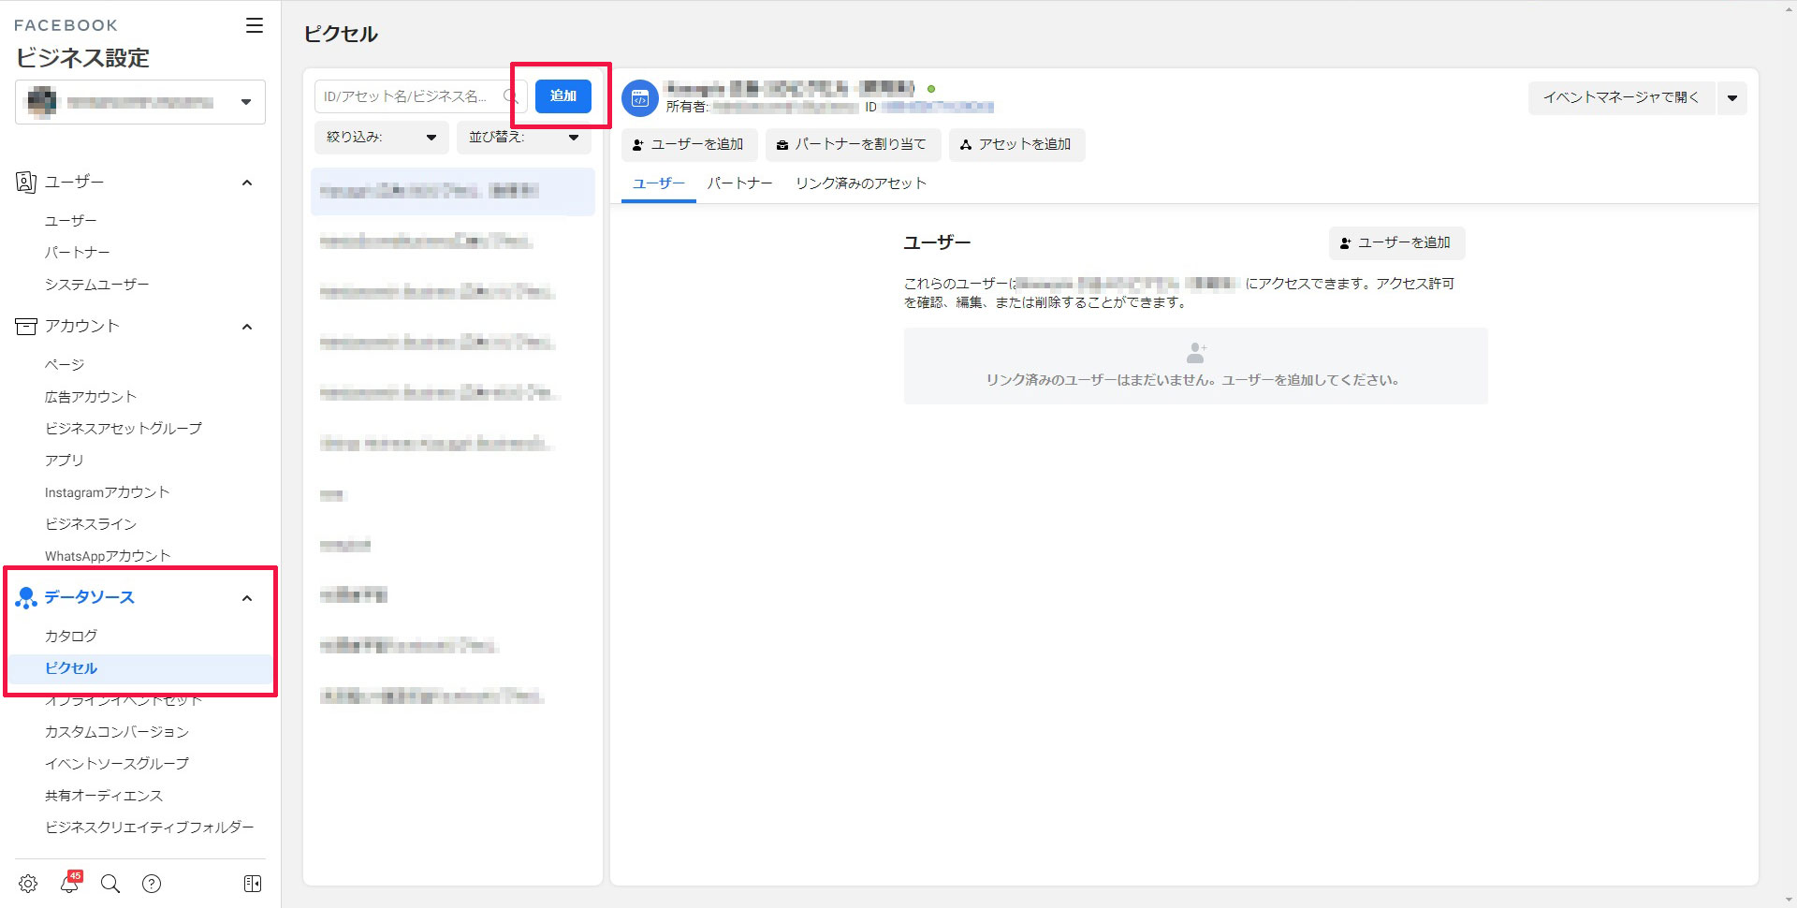Click the blue 追加 button
The width and height of the screenshot is (1797, 908).
(x=563, y=96)
